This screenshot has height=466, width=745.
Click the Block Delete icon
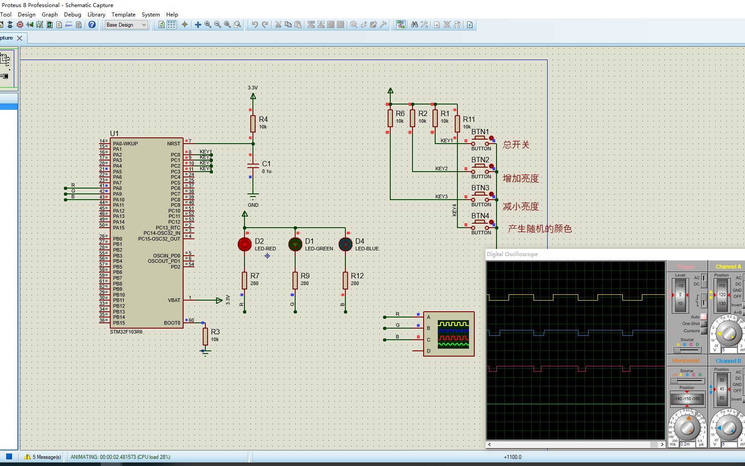click(340, 25)
